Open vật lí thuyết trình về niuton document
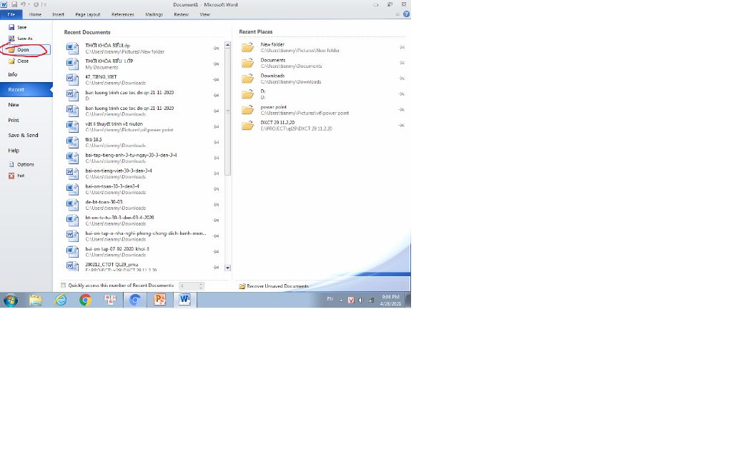This screenshot has height=449, width=732. coord(143,127)
